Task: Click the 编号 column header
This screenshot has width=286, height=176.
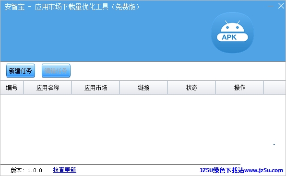Action: pyautogui.click(x=12, y=88)
